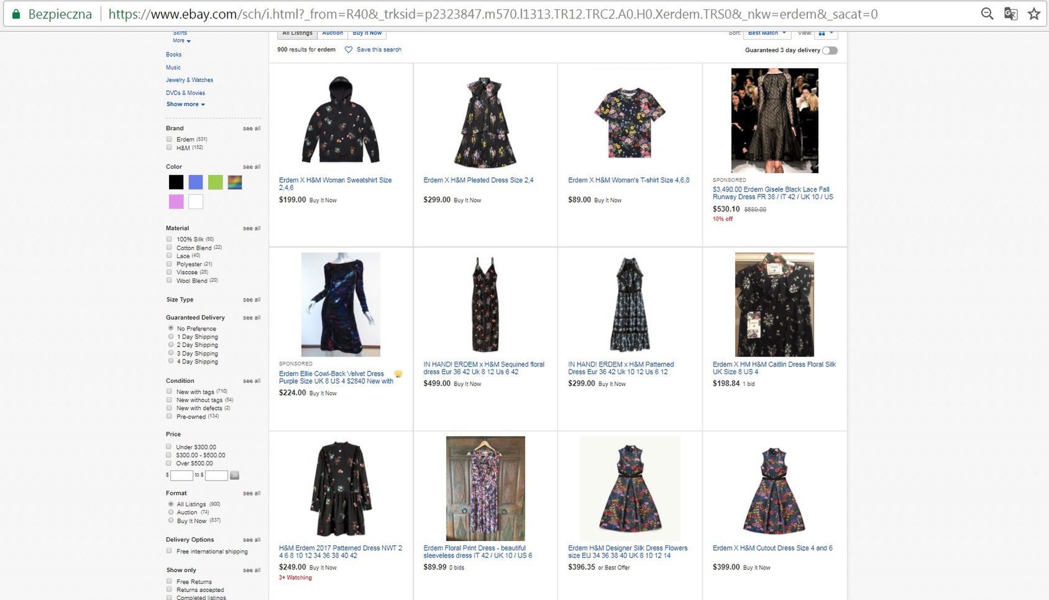This screenshot has height=600, width=1049.
Task: Open the runway black lace dress photo
Action: pos(774,120)
